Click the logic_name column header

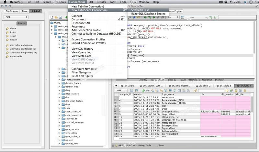click(181, 94)
